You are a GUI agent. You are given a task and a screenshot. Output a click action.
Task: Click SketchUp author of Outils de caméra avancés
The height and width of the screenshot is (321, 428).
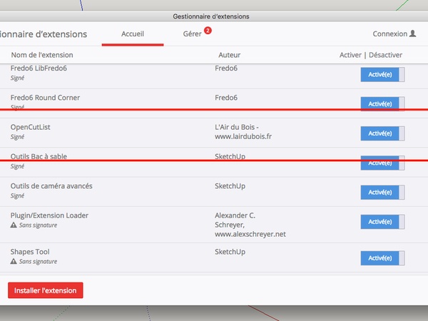(x=230, y=186)
